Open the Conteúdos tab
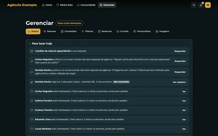The width and height of the screenshot is (218, 136). click(x=69, y=31)
